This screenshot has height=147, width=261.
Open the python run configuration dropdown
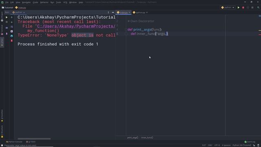tap(228, 7)
